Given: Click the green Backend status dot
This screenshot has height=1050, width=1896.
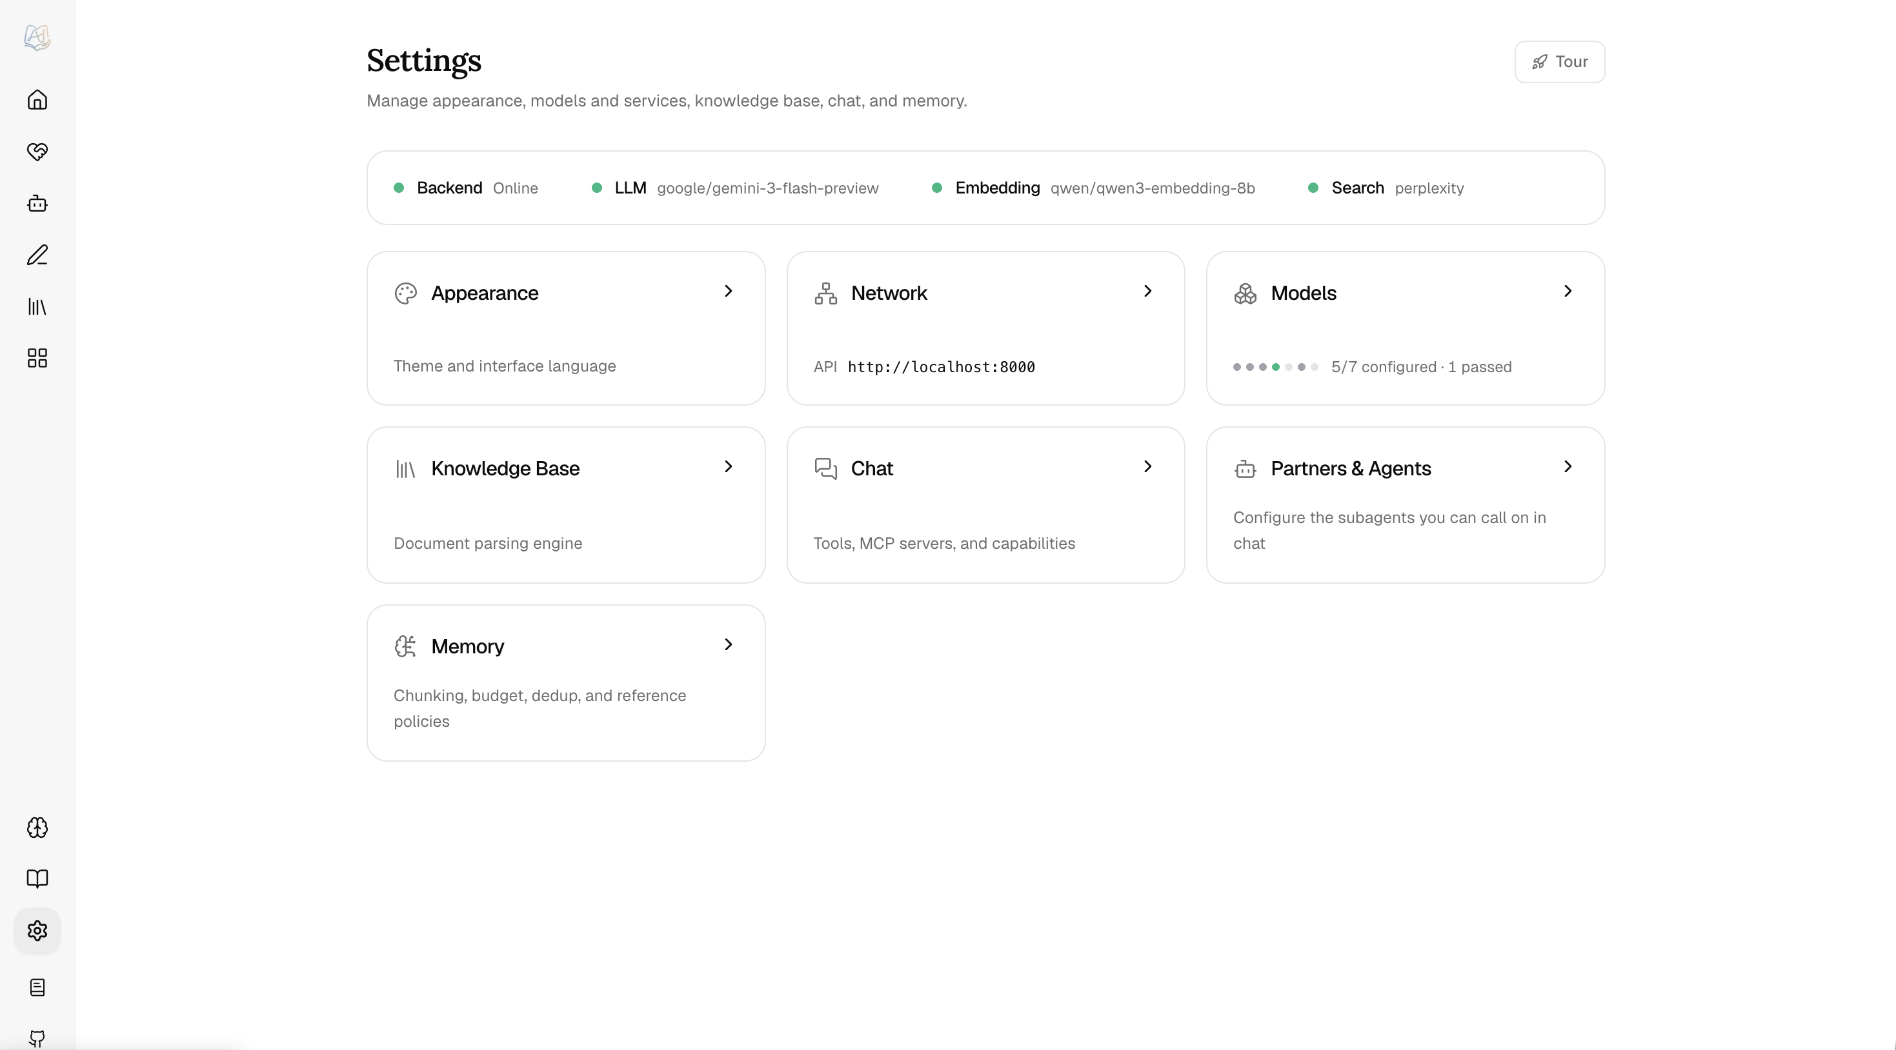Looking at the screenshot, I should (399, 188).
